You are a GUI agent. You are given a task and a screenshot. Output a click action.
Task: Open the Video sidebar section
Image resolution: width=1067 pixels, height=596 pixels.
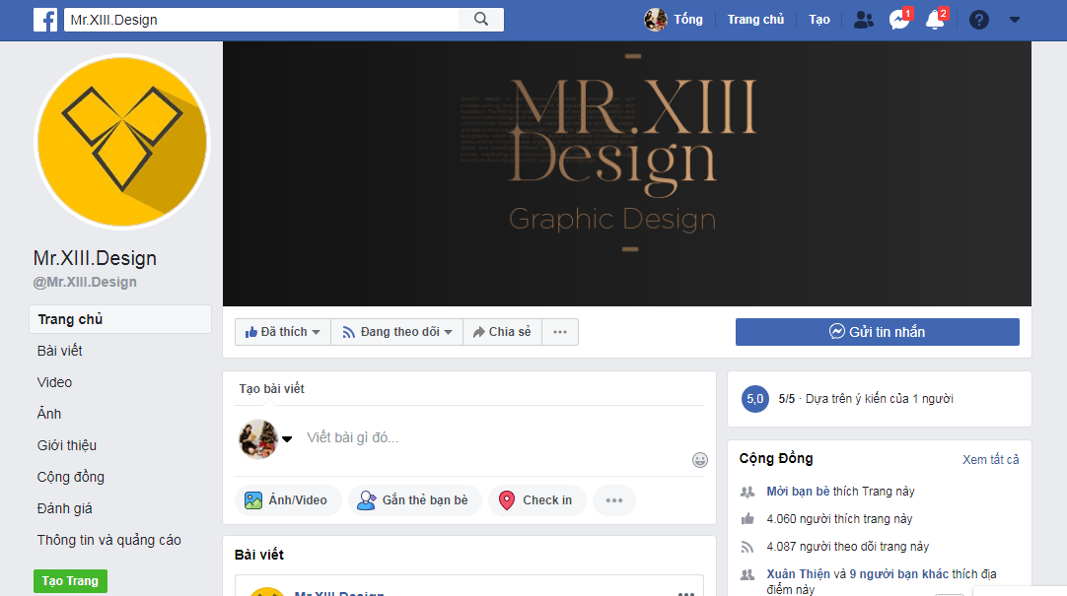coord(54,382)
